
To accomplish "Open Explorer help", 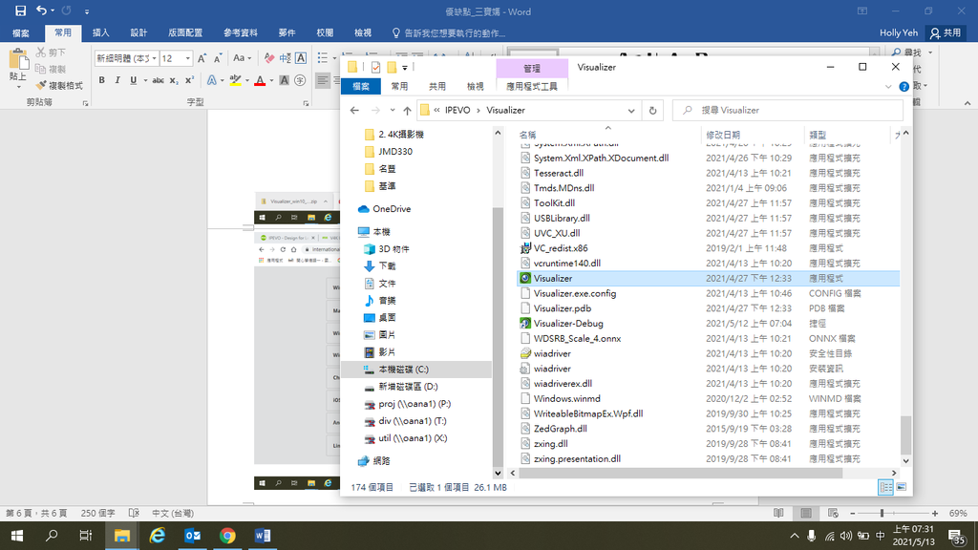I will (904, 87).
